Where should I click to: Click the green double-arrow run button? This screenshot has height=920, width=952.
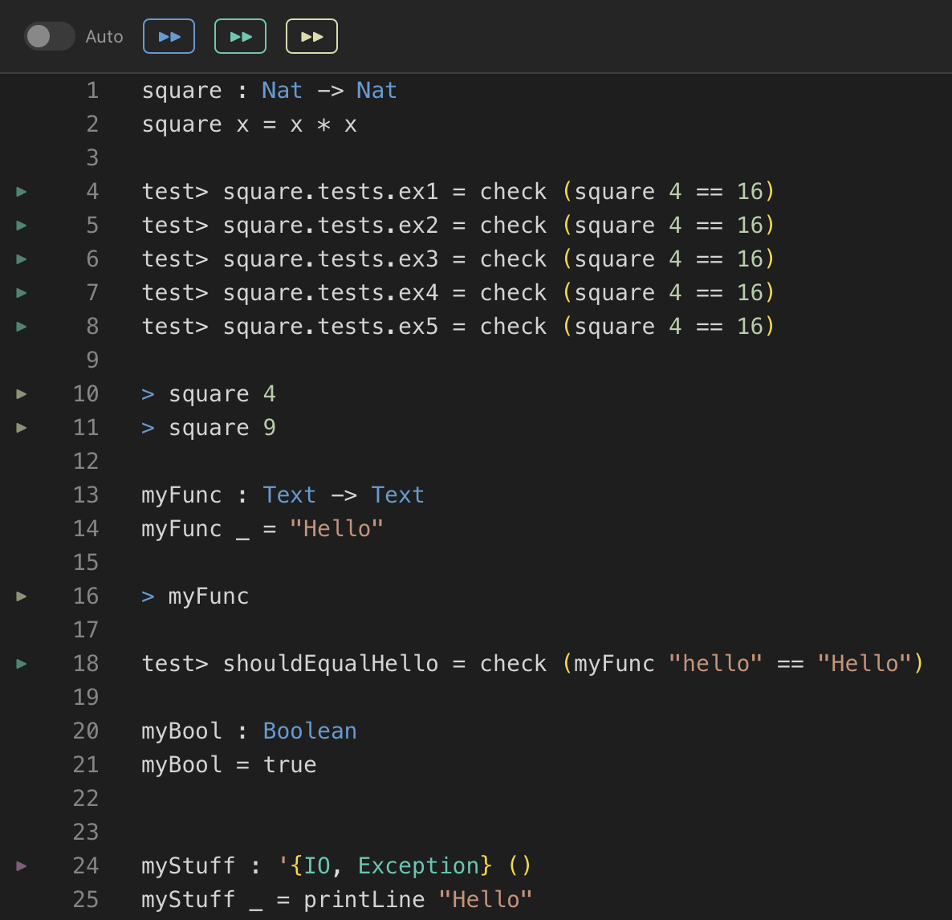(x=240, y=36)
